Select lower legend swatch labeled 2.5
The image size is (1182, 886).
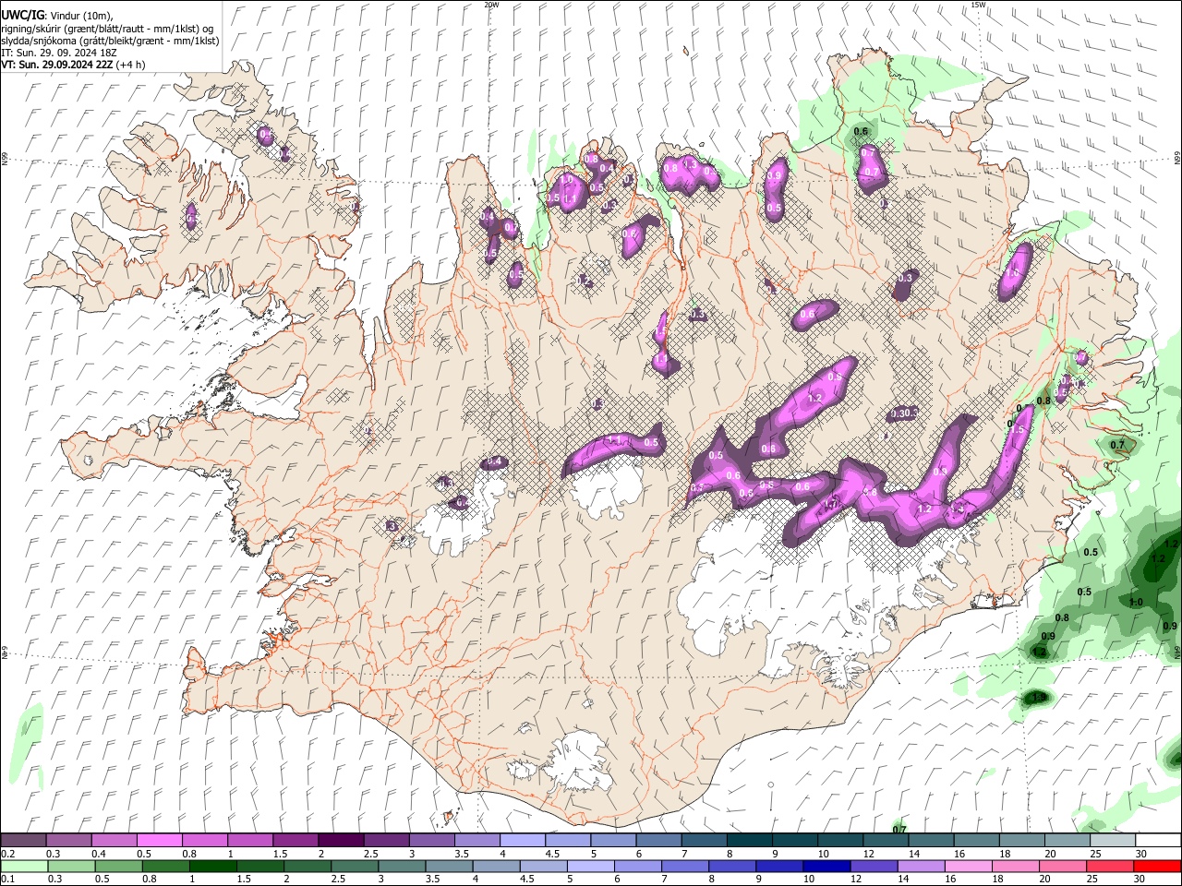point(355,866)
